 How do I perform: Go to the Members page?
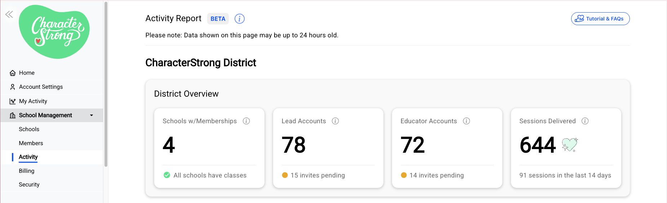(31, 143)
